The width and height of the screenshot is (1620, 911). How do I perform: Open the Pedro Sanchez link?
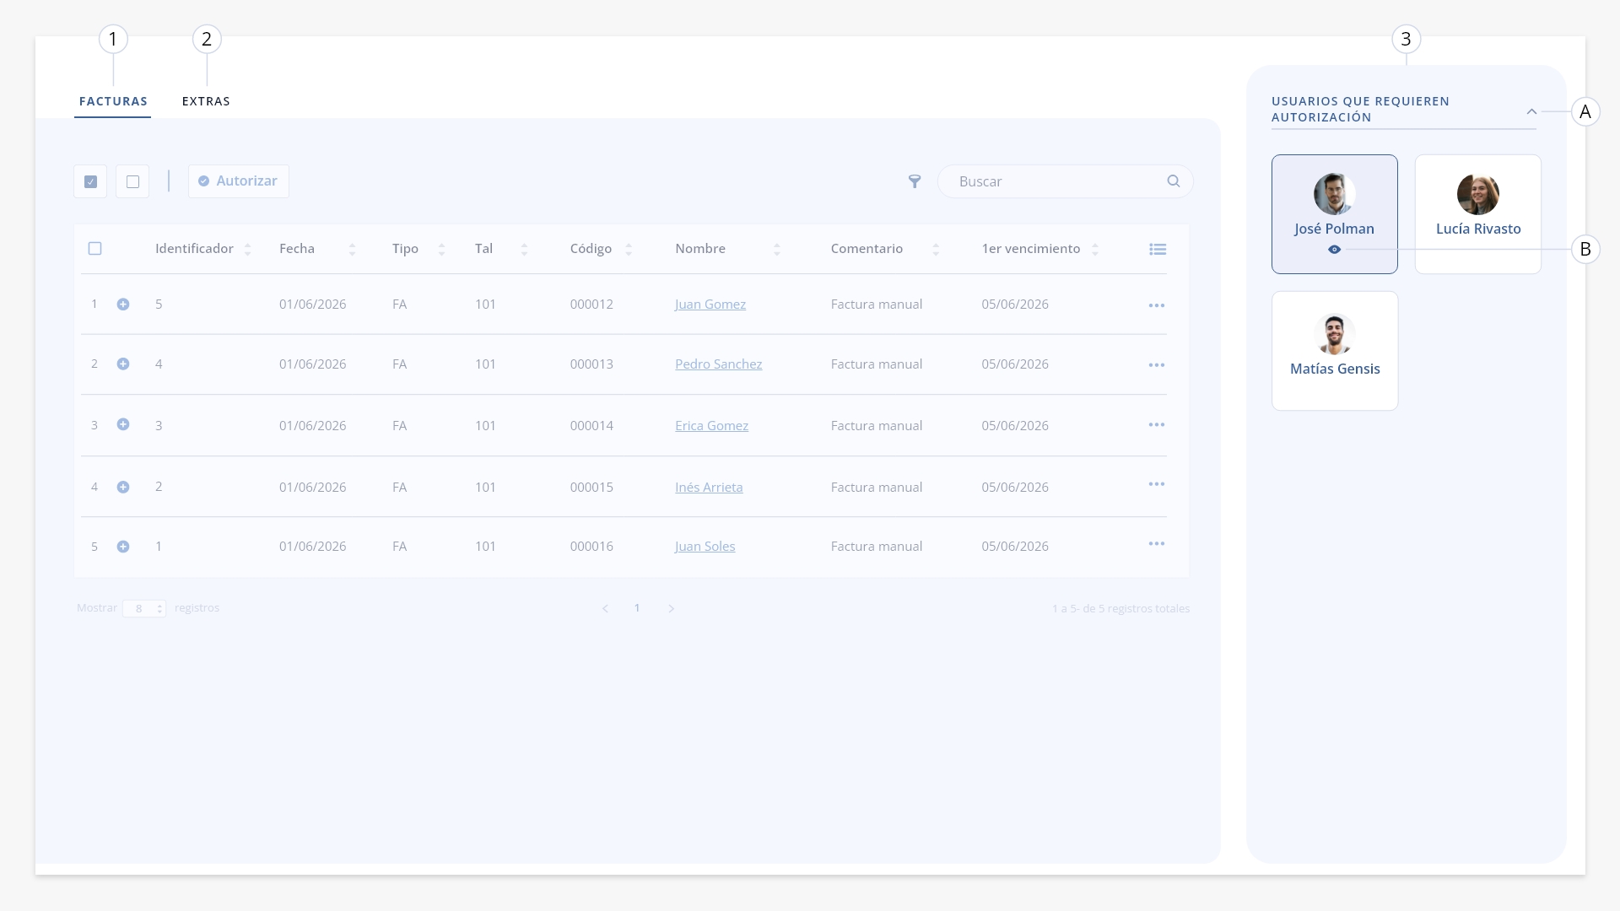(x=719, y=364)
